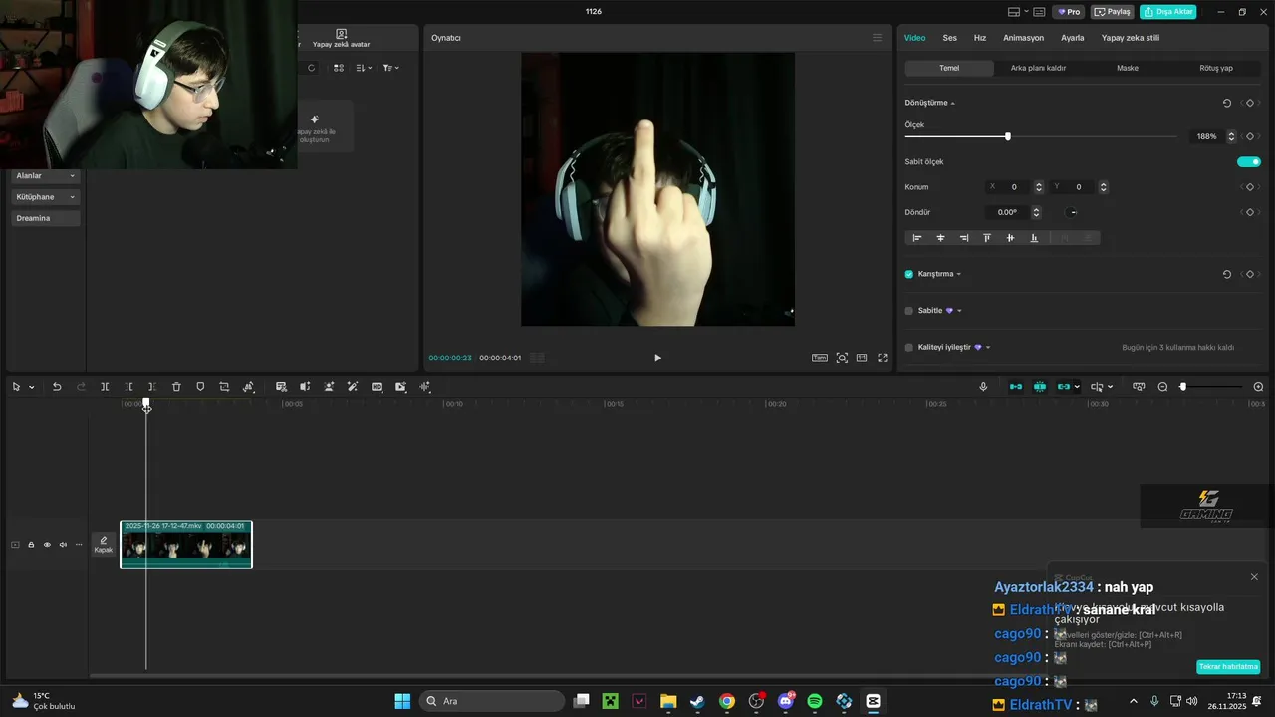Click the player hamburger menu icon

pyautogui.click(x=877, y=38)
